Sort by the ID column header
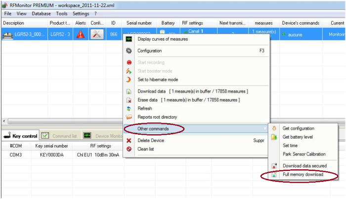 (113, 23)
